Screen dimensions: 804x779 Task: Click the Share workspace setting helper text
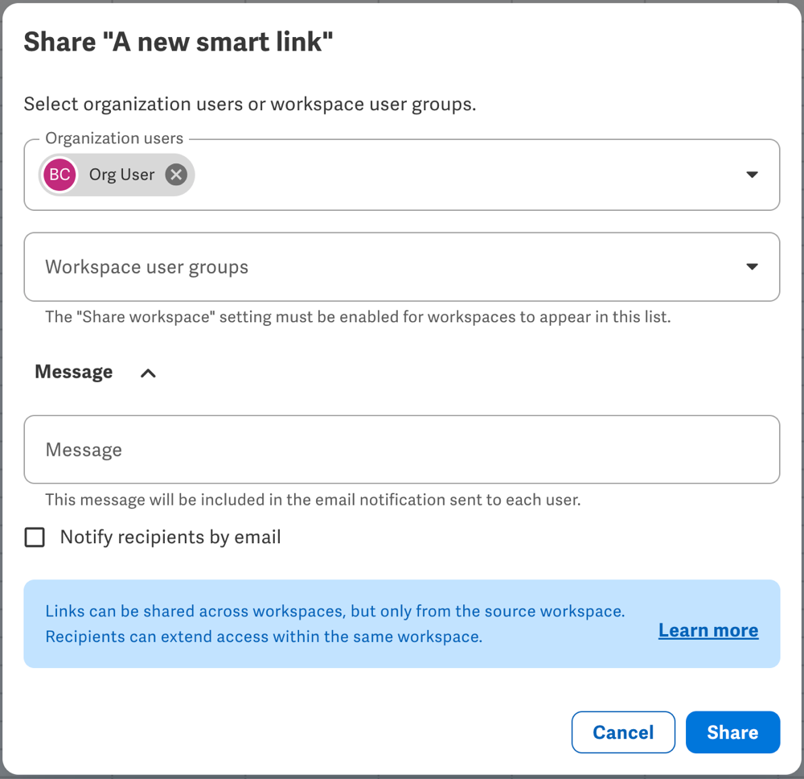358,317
